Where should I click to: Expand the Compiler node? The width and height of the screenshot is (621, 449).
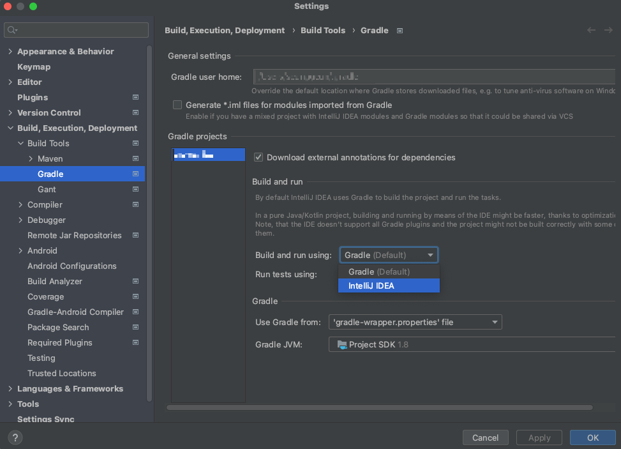[x=20, y=204]
